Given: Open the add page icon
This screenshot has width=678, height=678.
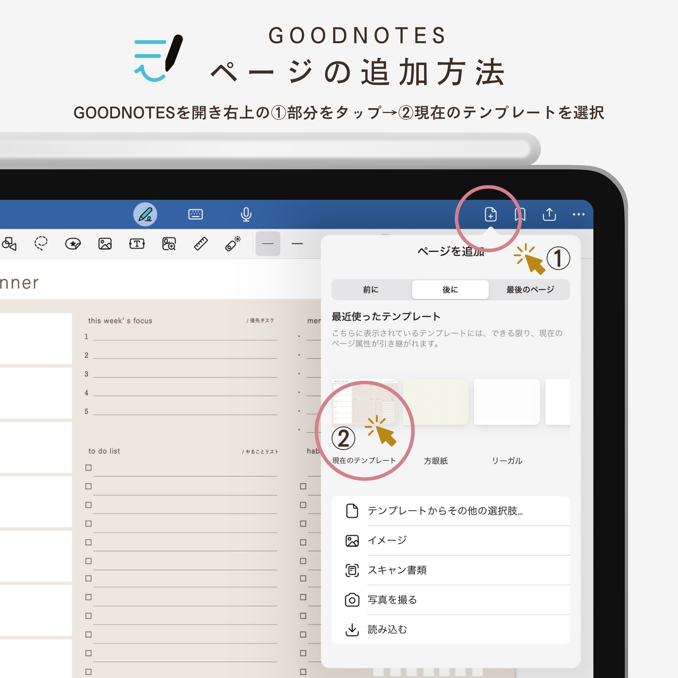Looking at the screenshot, I should [490, 214].
